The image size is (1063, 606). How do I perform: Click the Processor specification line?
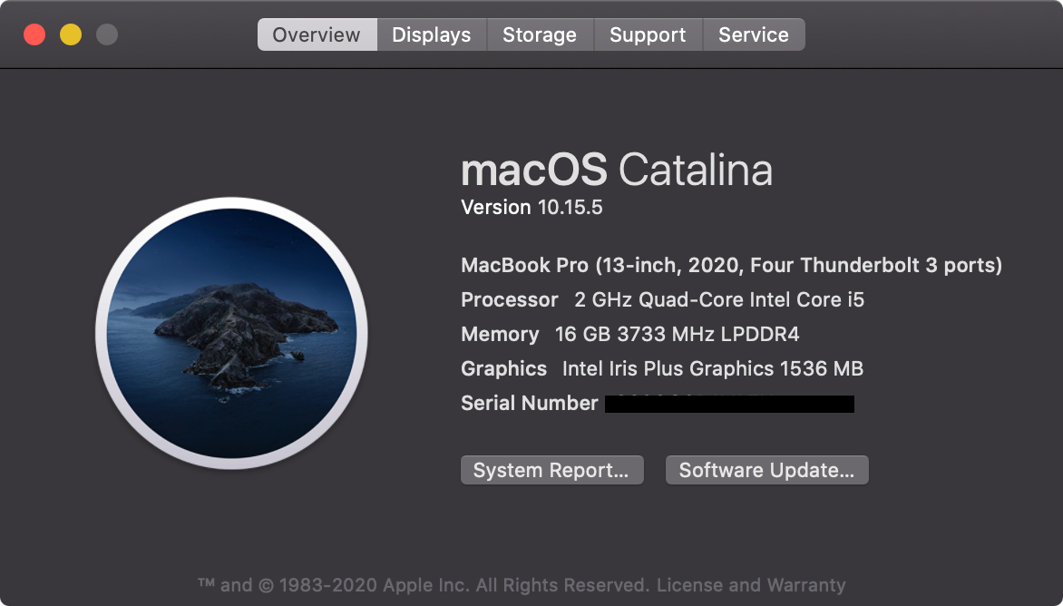point(662,299)
